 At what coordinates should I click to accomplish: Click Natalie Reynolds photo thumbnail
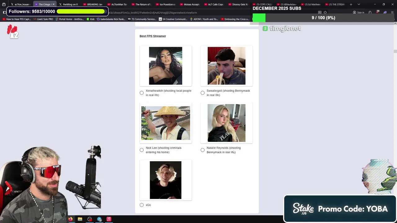click(x=226, y=123)
